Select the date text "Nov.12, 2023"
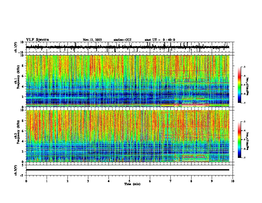 point(92,40)
